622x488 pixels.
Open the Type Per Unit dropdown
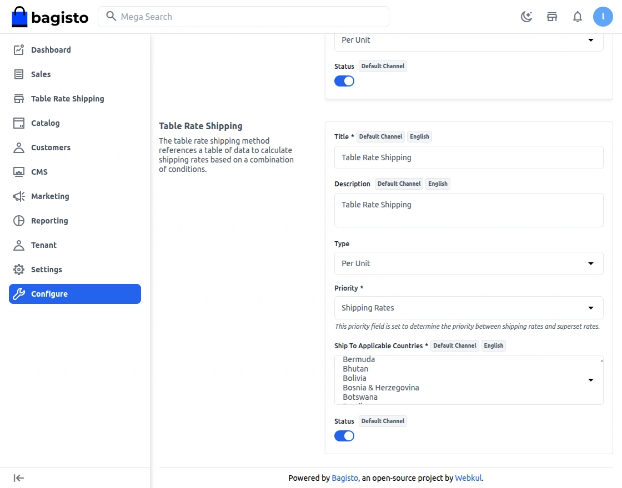(x=469, y=263)
